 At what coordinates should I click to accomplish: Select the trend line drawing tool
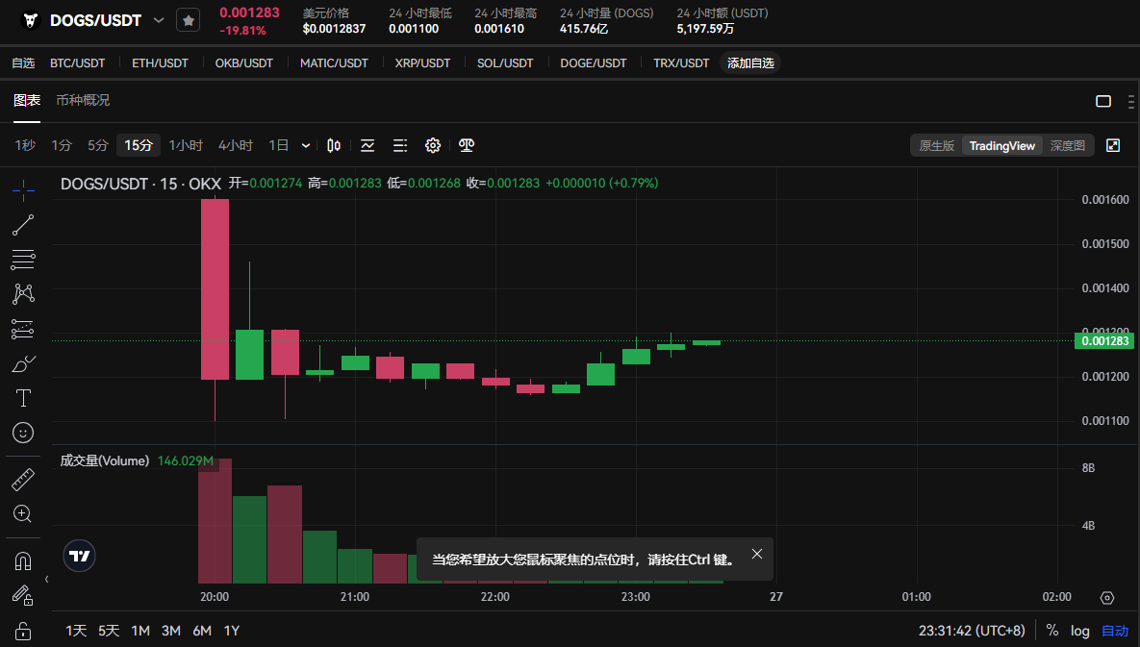[x=23, y=225]
